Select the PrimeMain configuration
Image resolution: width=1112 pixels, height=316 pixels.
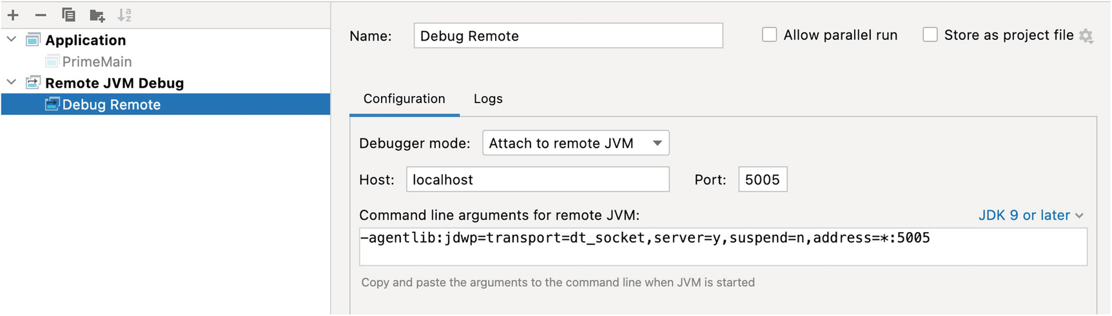click(x=97, y=62)
